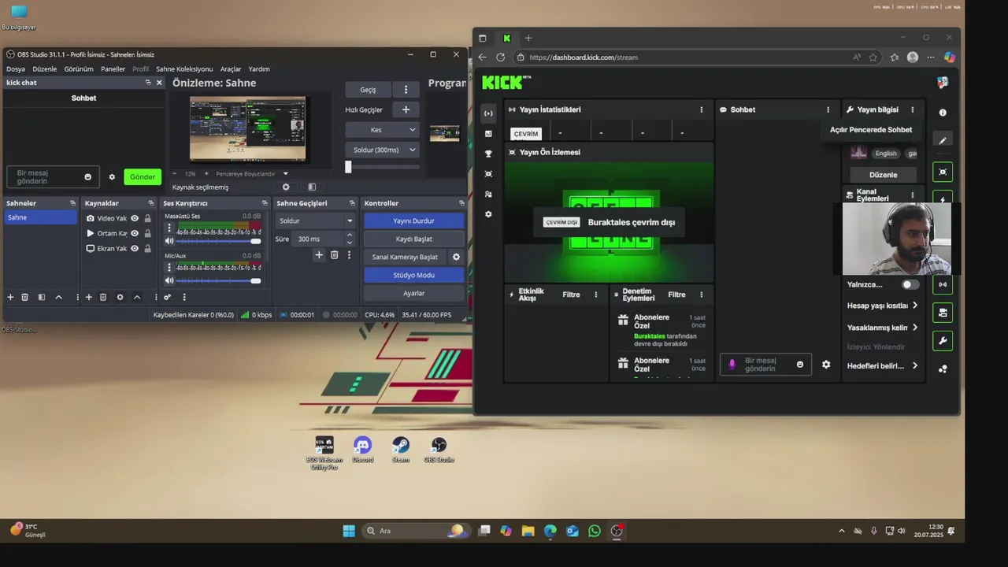
Task: Open the Pencereye Boyutlandır scaling dropdown
Action: 252,173
